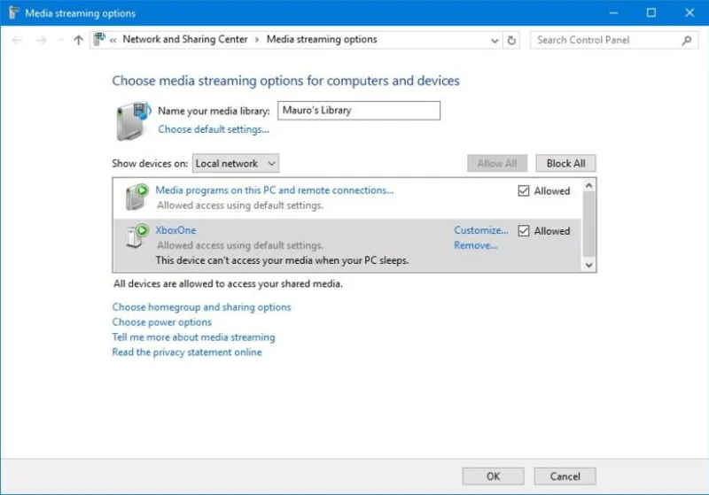Screen dimensions: 709x495
Task: Edit the media library name field
Action: (x=359, y=111)
